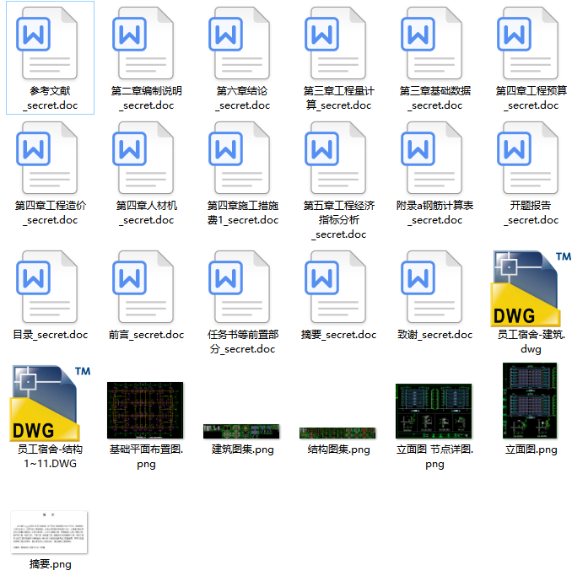The height and width of the screenshot is (576, 572).
Task: Select 第三章工程量计算_secret.doc document icon
Action: coord(336,43)
